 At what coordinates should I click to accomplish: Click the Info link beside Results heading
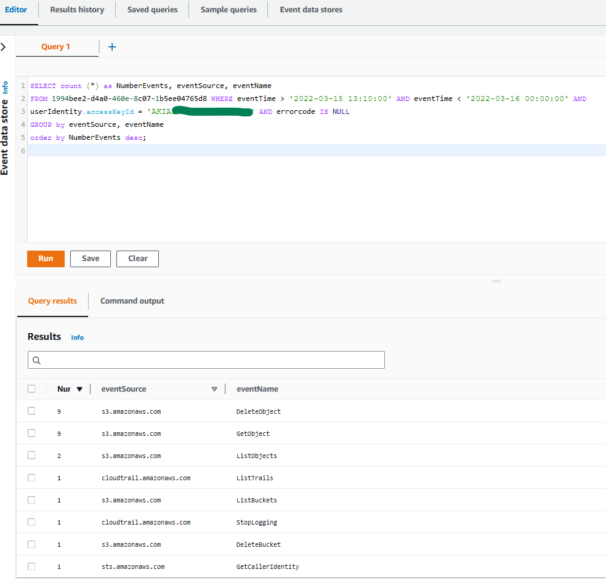pos(77,337)
